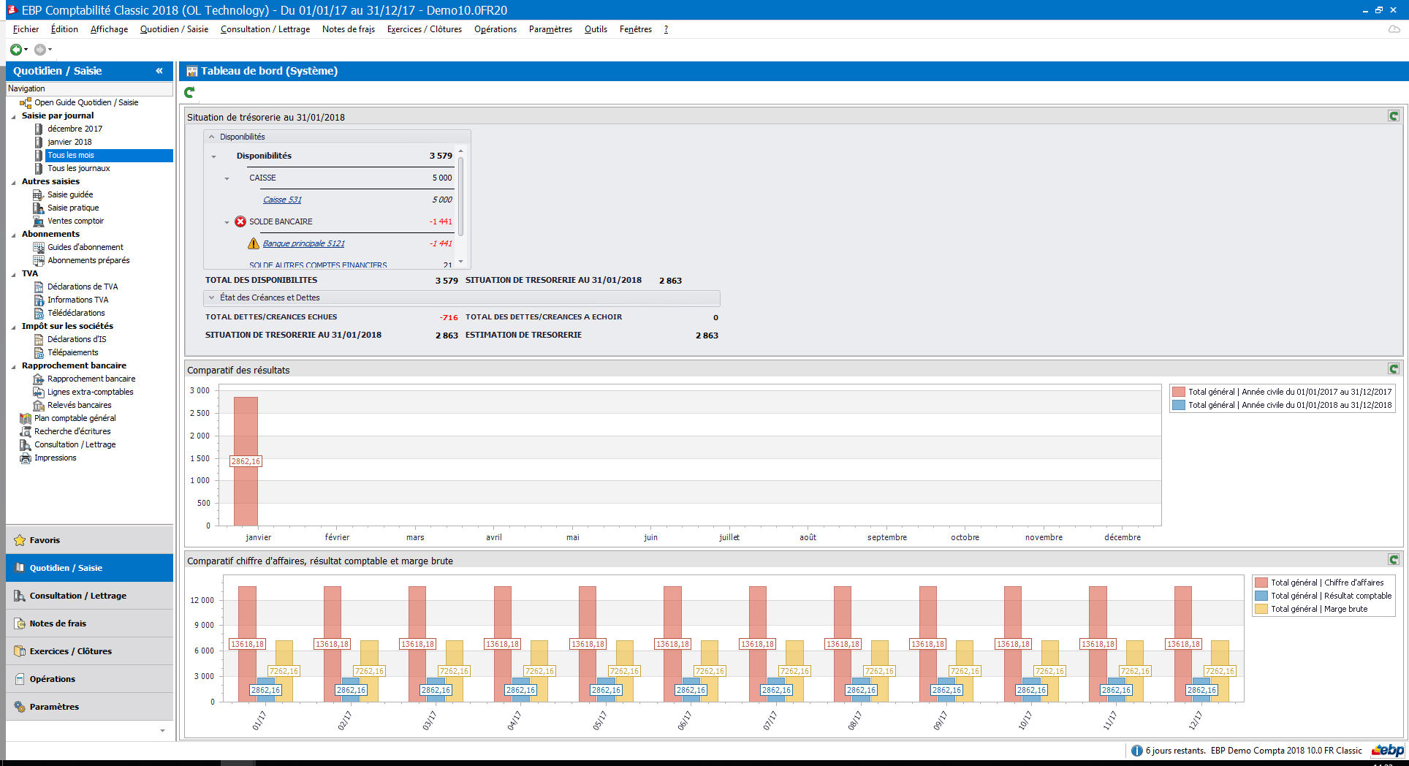Open the Caisse 531 link

point(282,200)
